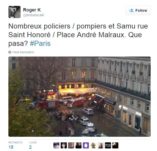The width and height of the screenshot is (157, 151).
Task: Click the Follow button
Action: coord(138,10)
